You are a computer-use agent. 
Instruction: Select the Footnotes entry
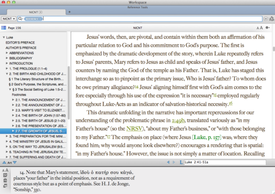[19, 94]
